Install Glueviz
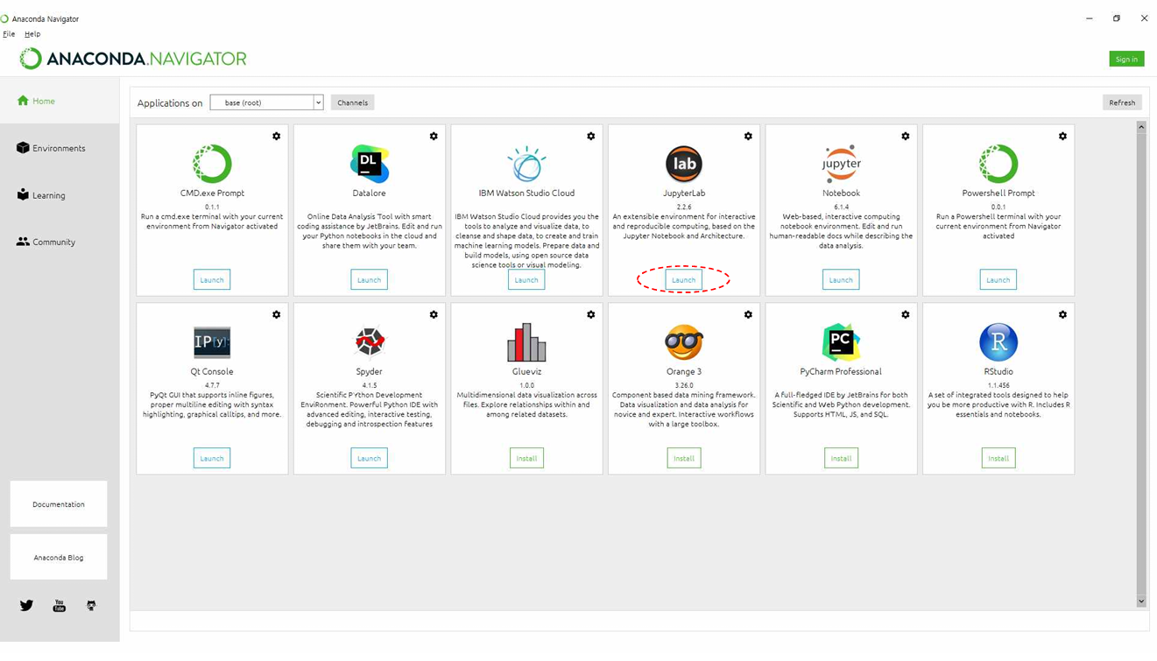 click(526, 458)
